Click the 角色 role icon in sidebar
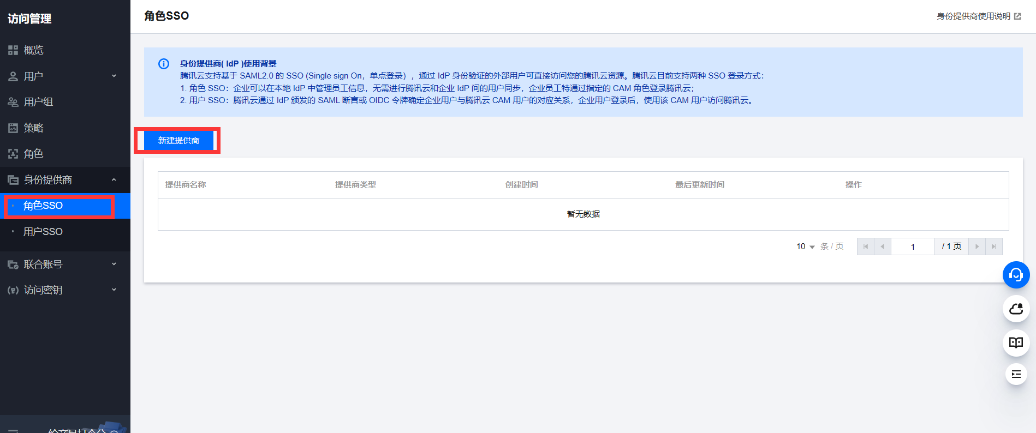Image resolution: width=1036 pixels, height=433 pixels. [x=13, y=154]
